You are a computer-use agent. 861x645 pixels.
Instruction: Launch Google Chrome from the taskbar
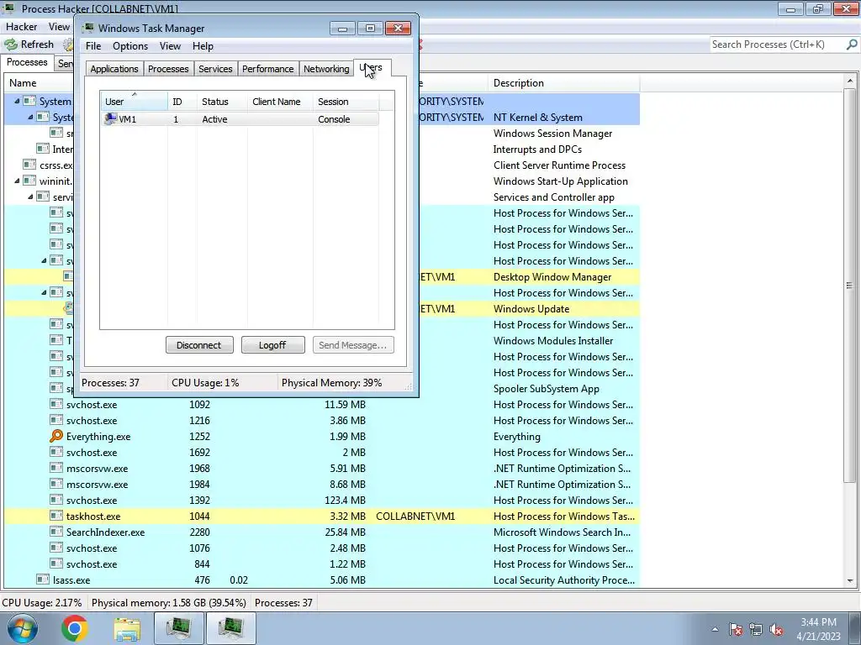point(75,628)
